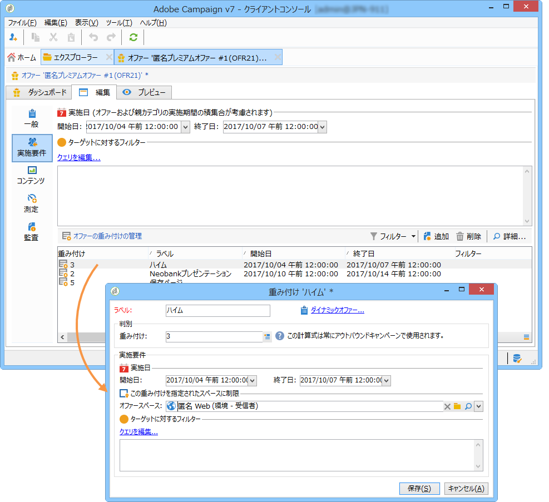Select the 実施要件 sidebar section
The height and width of the screenshot is (502, 549).
pos(32,148)
